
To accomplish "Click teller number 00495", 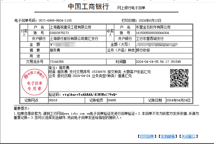I will [x=112, y=100].
